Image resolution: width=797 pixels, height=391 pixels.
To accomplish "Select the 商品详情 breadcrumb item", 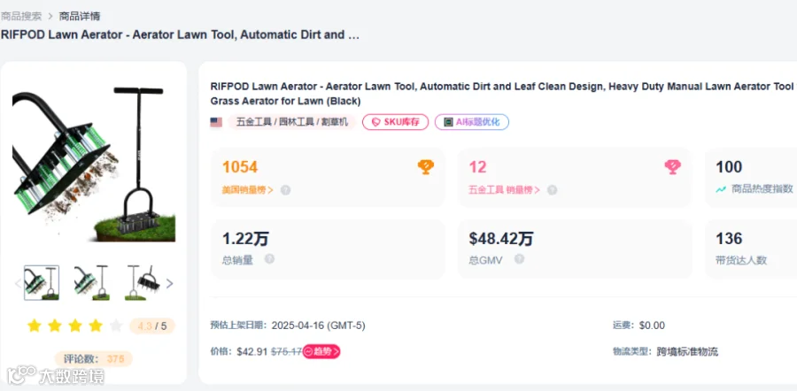I will 80,16.
